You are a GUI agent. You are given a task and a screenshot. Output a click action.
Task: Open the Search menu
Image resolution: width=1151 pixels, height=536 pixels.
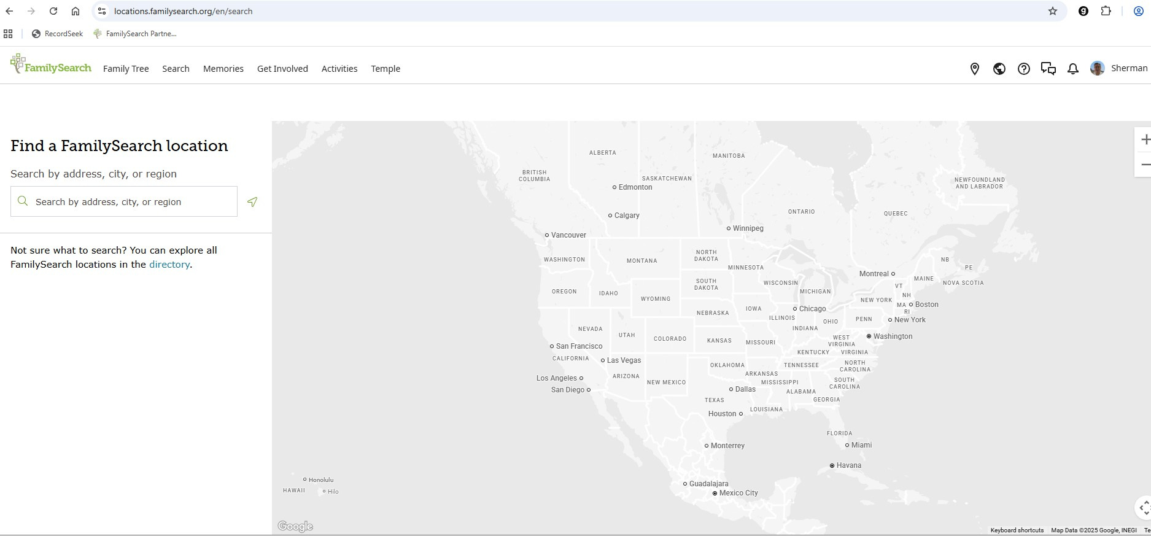(176, 69)
